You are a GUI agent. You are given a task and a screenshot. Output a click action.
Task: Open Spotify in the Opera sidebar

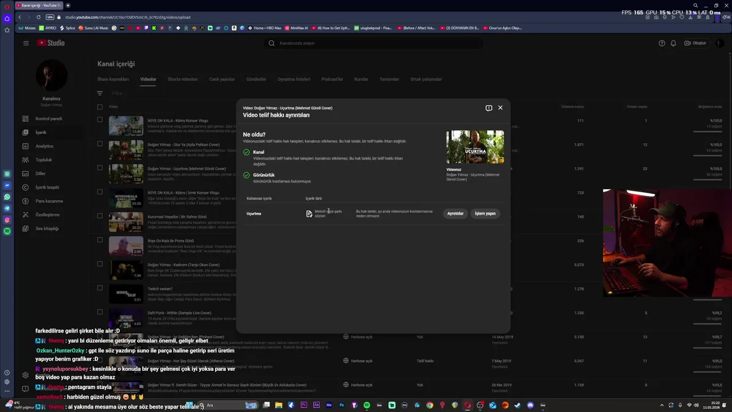point(7,231)
